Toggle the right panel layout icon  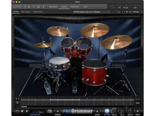[43, 7]
